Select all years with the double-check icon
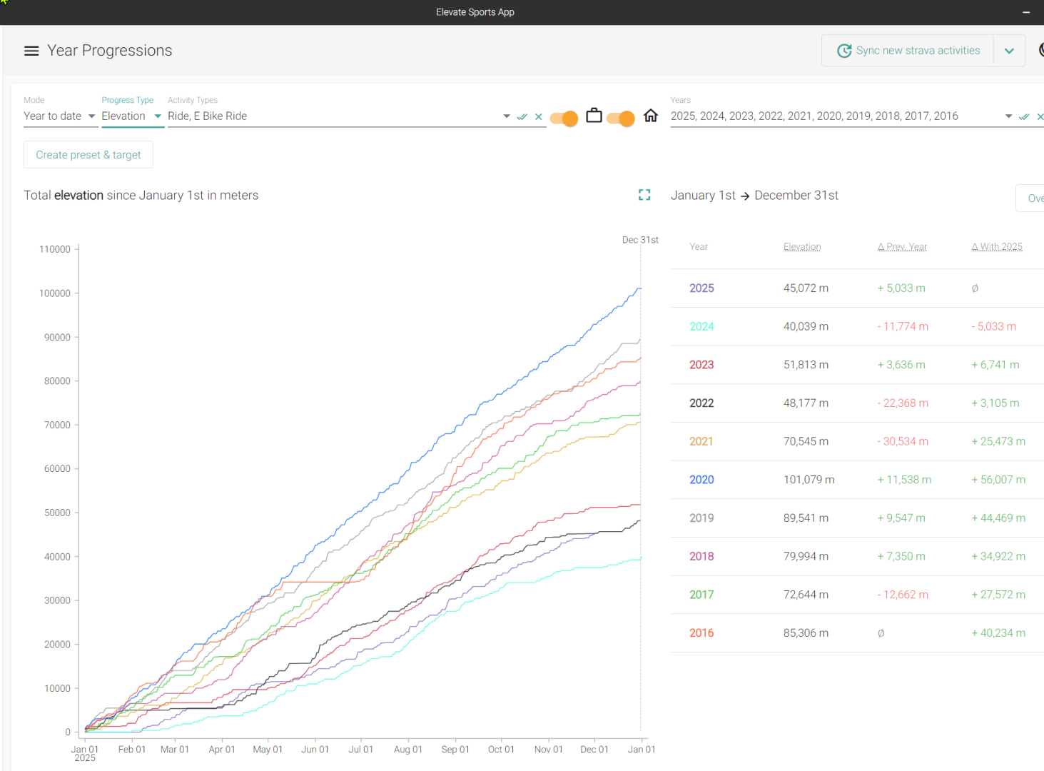The width and height of the screenshot is (1044, 771). [1024, 116]
